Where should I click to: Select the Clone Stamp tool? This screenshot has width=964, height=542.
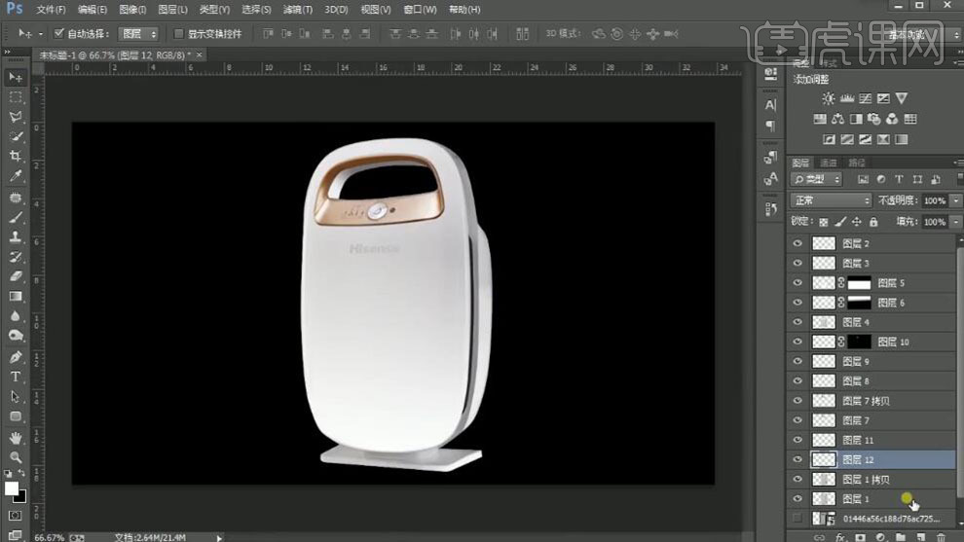pyautogui.click(x=16, y=236)
